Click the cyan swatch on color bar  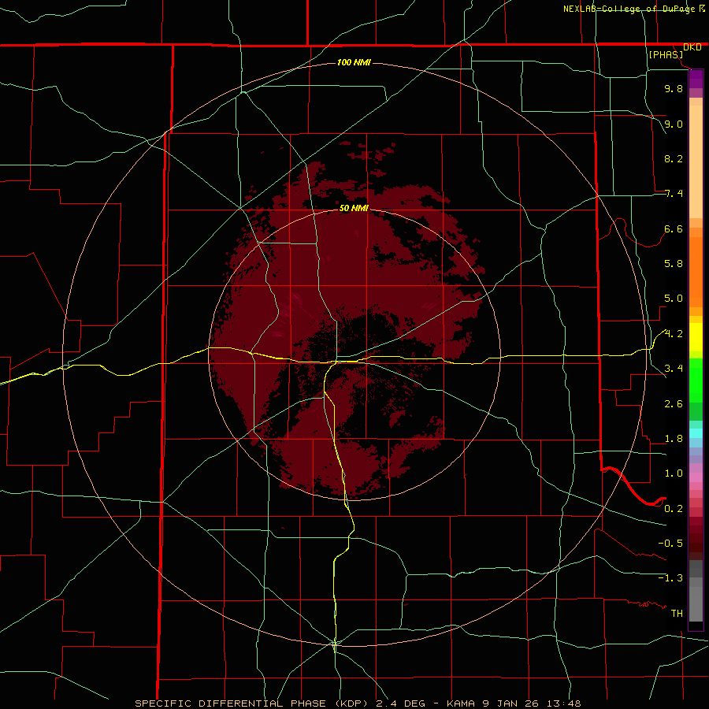pos(696,433)
